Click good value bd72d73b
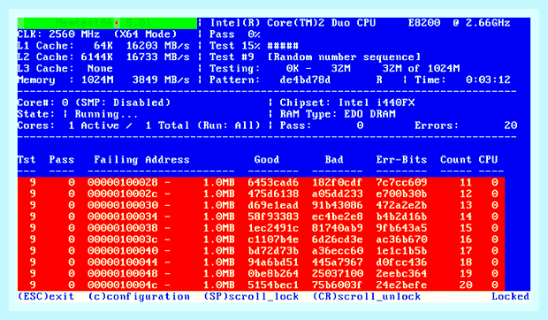The height and width of the screenshot is (320, 548). point(273,251)
